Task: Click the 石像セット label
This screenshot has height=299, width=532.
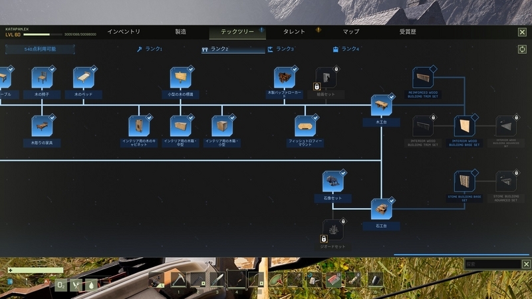Action: 333,198
